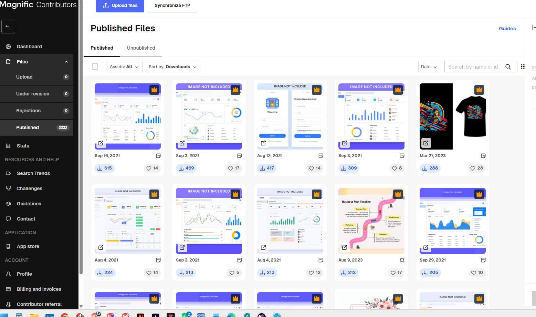Open external link on Sep 16, 2021 asset

(x=101, y=143)
